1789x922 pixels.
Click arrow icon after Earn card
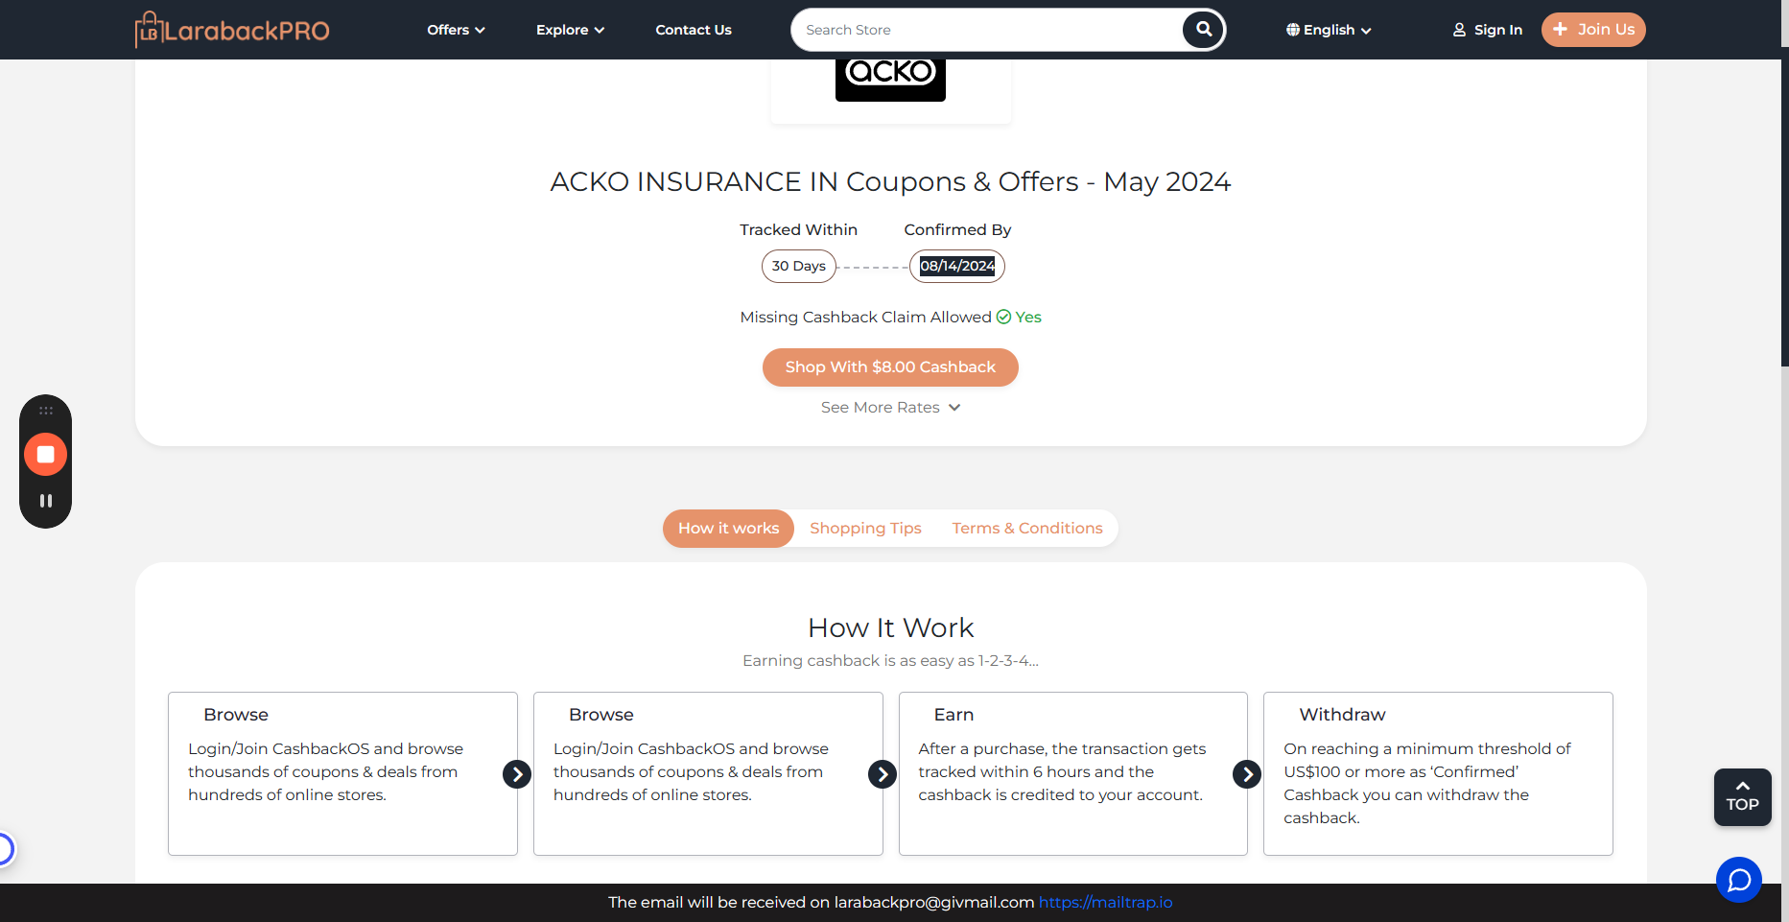click(x=1247, y=774)
